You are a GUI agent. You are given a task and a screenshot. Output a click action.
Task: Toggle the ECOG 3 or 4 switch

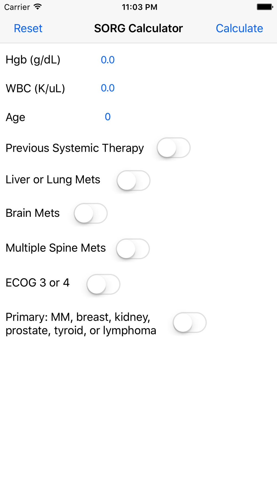[103, 284]
